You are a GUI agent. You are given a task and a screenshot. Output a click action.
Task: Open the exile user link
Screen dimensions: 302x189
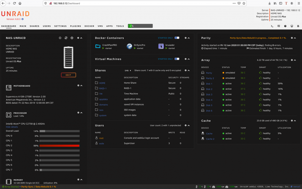tap(101, 144)
